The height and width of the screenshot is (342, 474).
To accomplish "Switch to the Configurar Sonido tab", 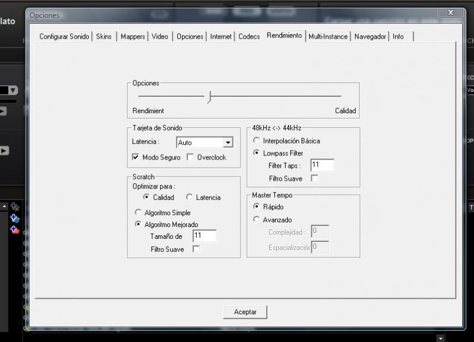I will tap(64, 37).
